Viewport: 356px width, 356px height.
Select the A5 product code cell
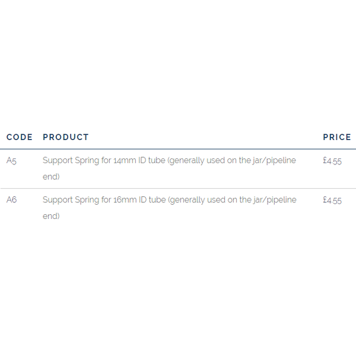click(11, 161)
